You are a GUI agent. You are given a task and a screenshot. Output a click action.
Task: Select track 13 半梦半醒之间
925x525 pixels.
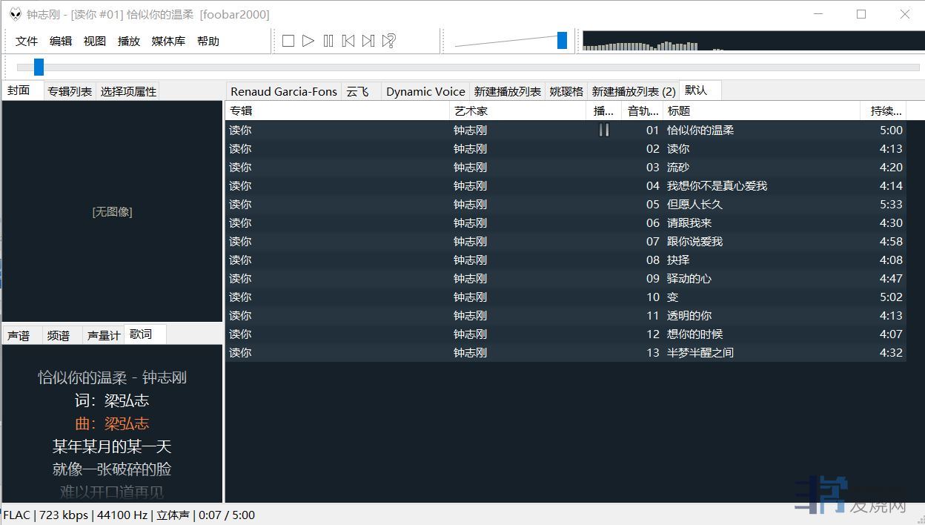(x=700, y=352)
